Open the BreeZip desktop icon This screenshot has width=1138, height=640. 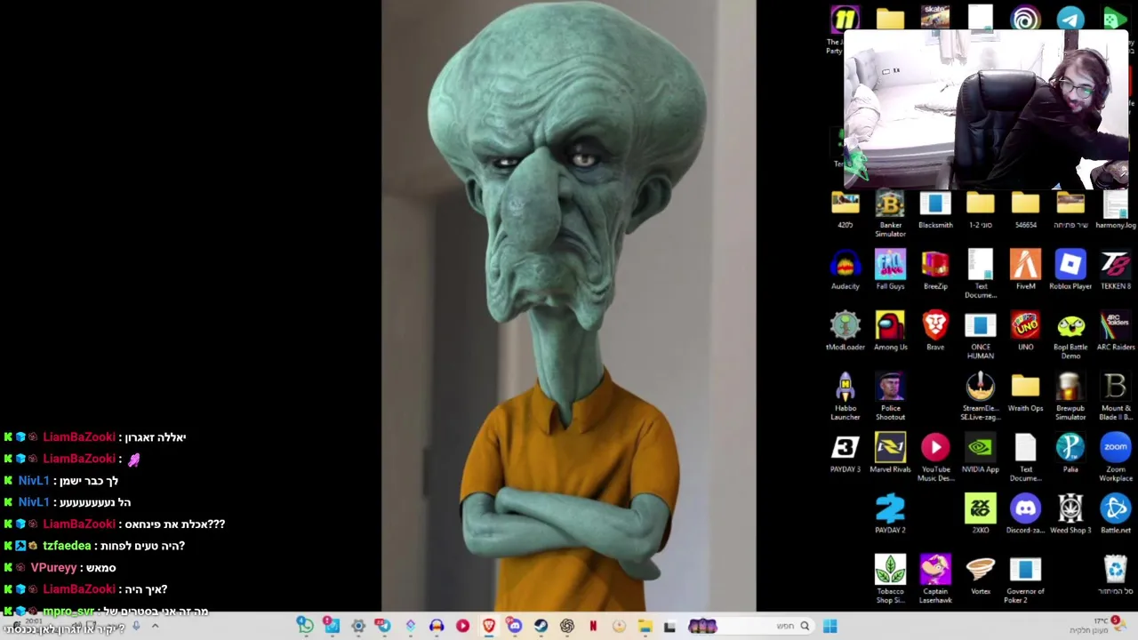pos(935,270)
